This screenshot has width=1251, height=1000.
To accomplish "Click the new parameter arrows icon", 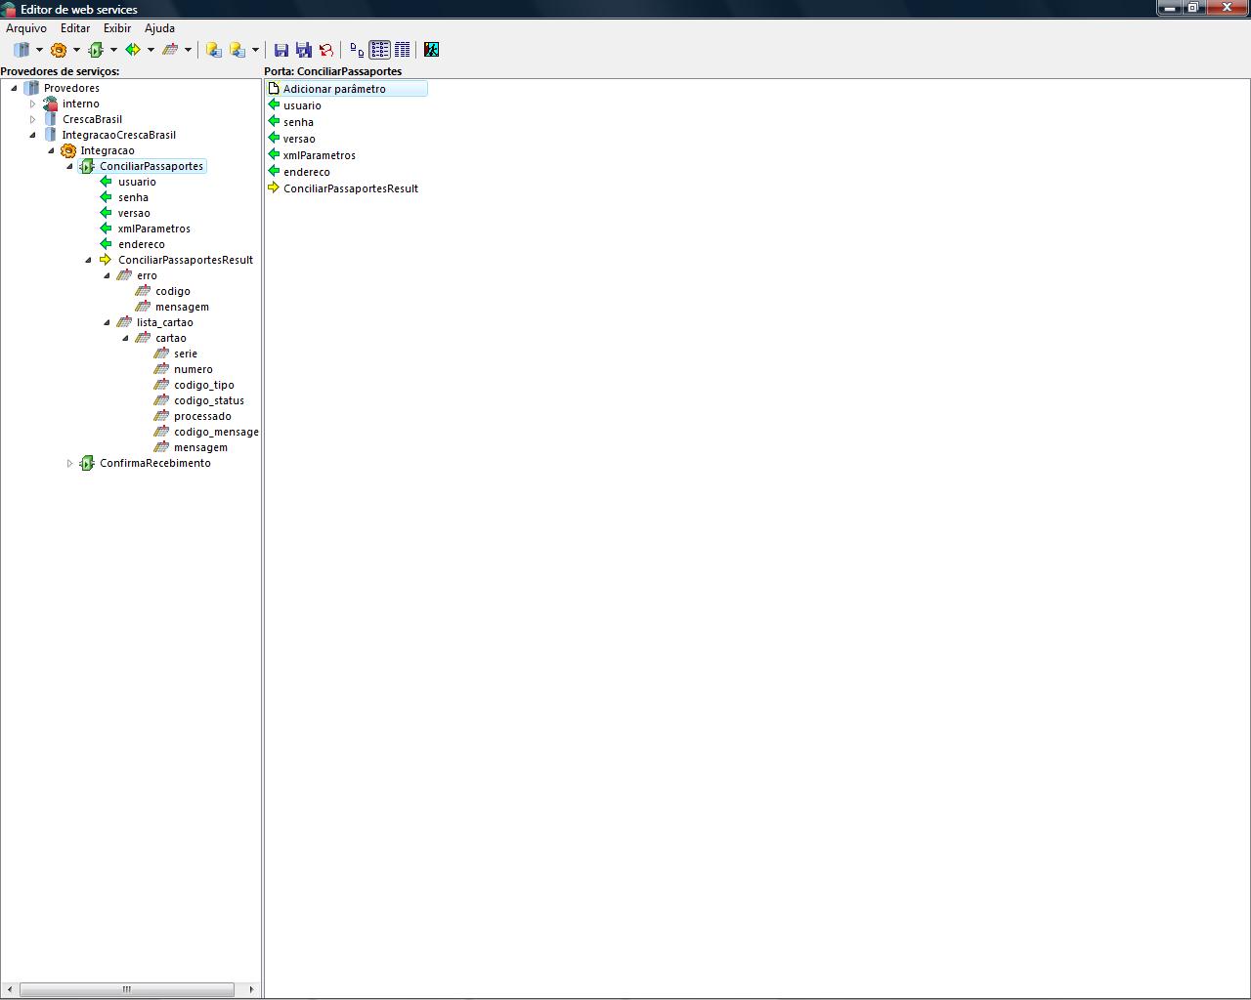I will tap(133, 50).
